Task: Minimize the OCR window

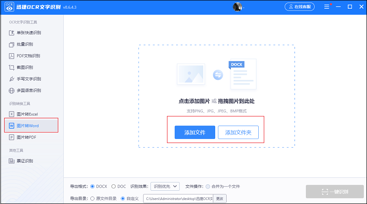Action: coord(339,7)
